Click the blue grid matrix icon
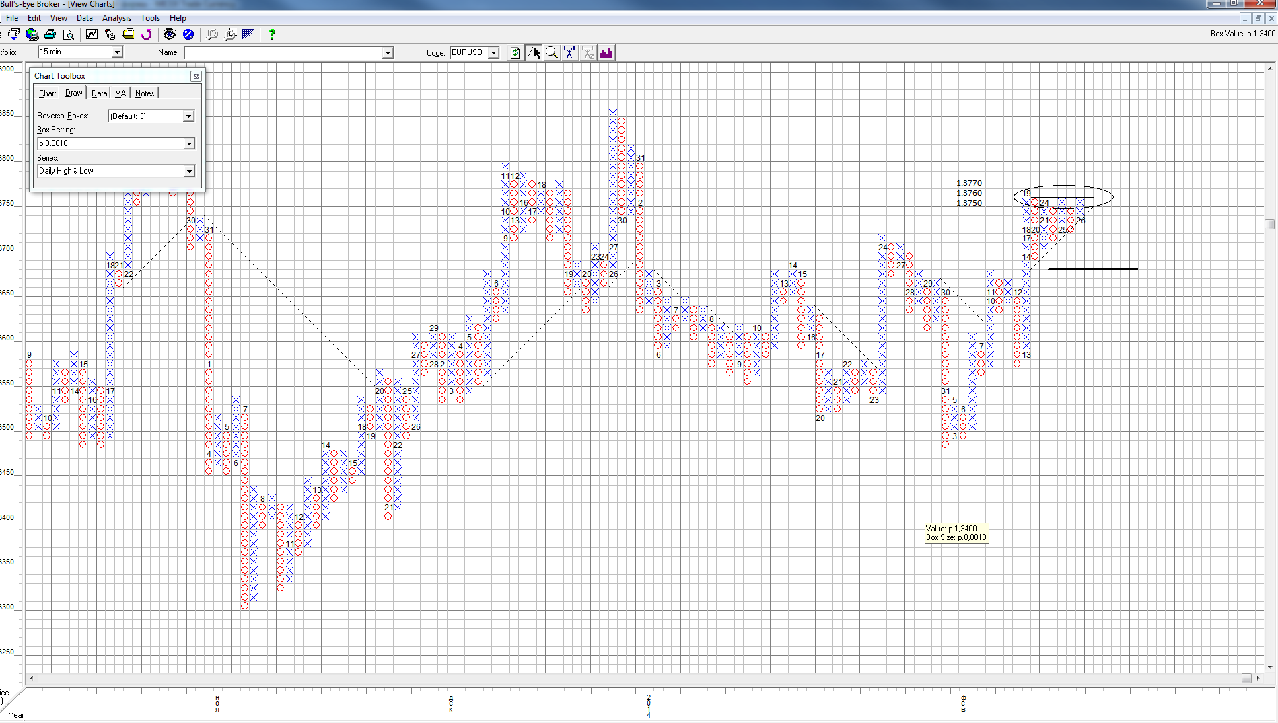 [248, 34]
